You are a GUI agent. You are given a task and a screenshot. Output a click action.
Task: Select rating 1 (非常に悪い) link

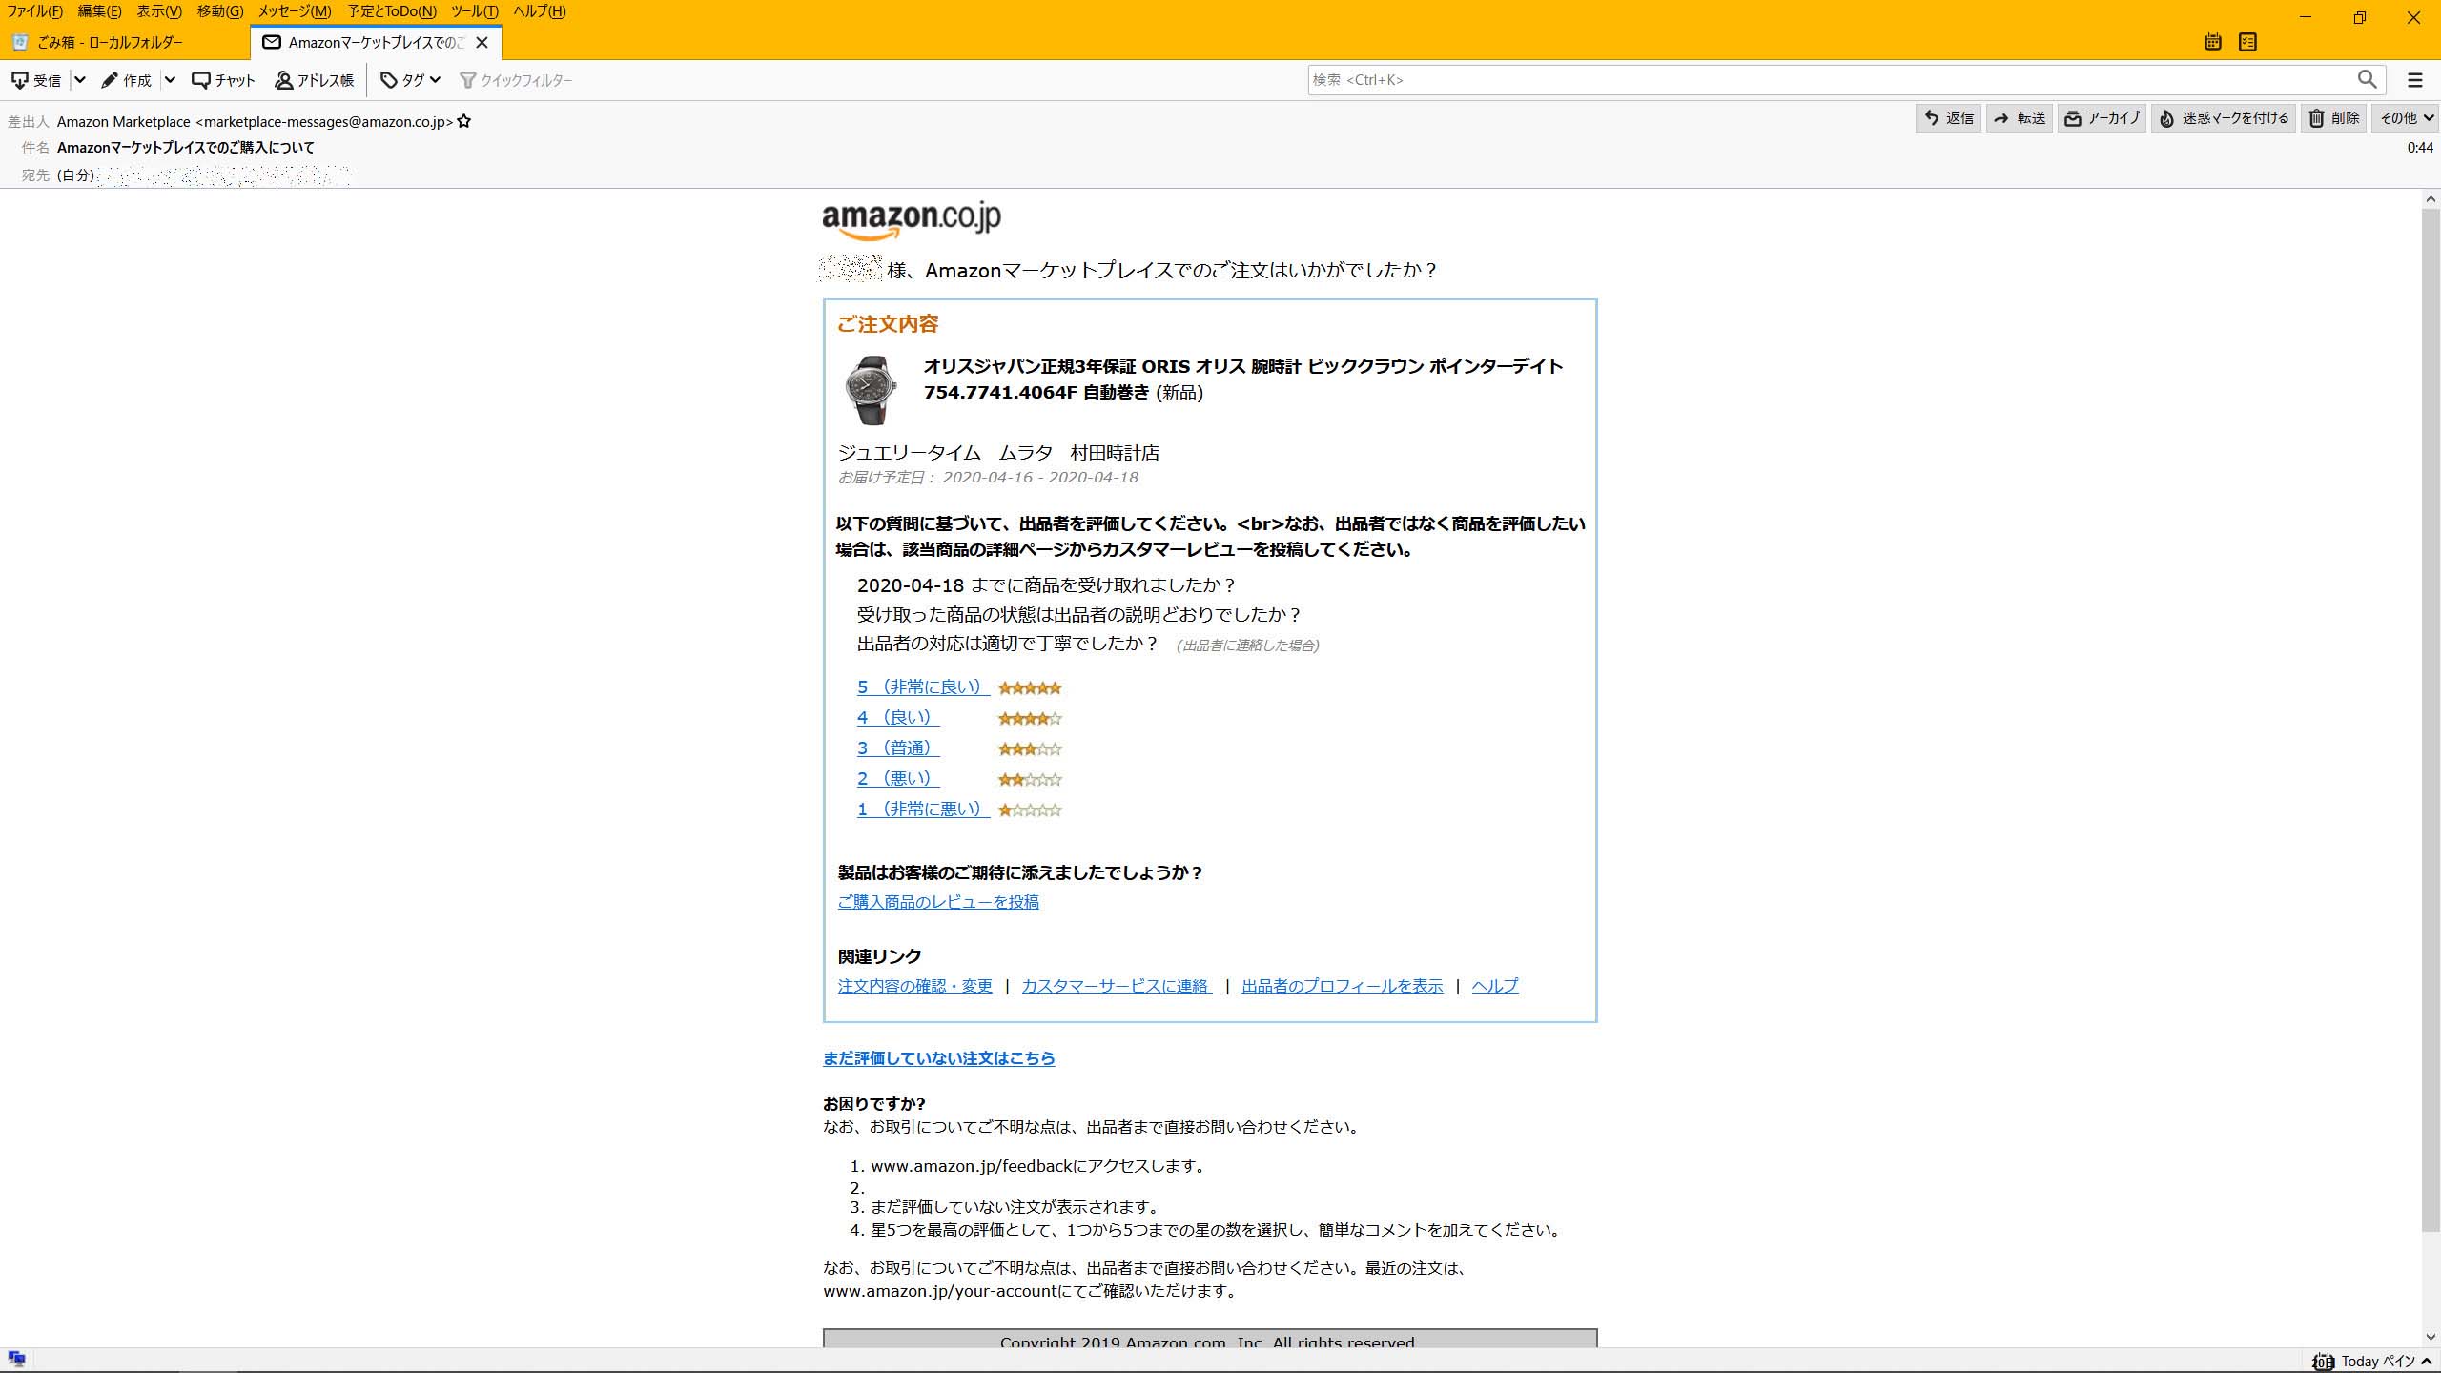point(922,809)
